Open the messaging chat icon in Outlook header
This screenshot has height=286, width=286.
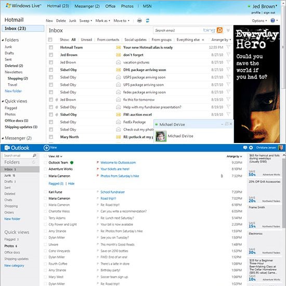[x=245, y=148]
